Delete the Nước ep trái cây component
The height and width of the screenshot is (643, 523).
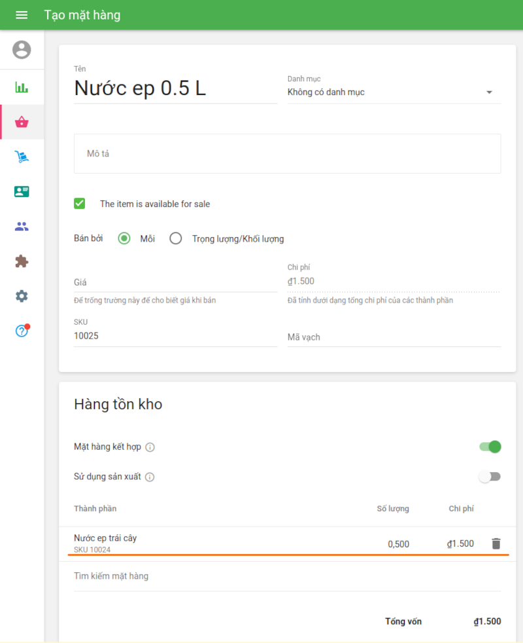[496, 543]
